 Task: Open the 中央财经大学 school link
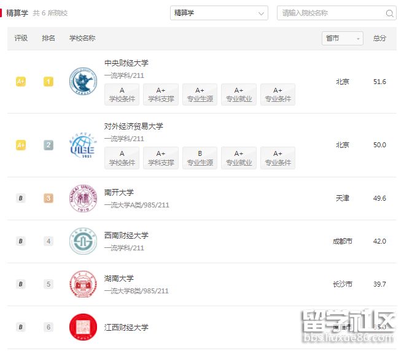click(126, 63)
